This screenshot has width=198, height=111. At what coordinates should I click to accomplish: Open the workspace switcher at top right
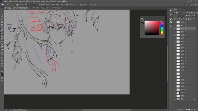[192, 5]
